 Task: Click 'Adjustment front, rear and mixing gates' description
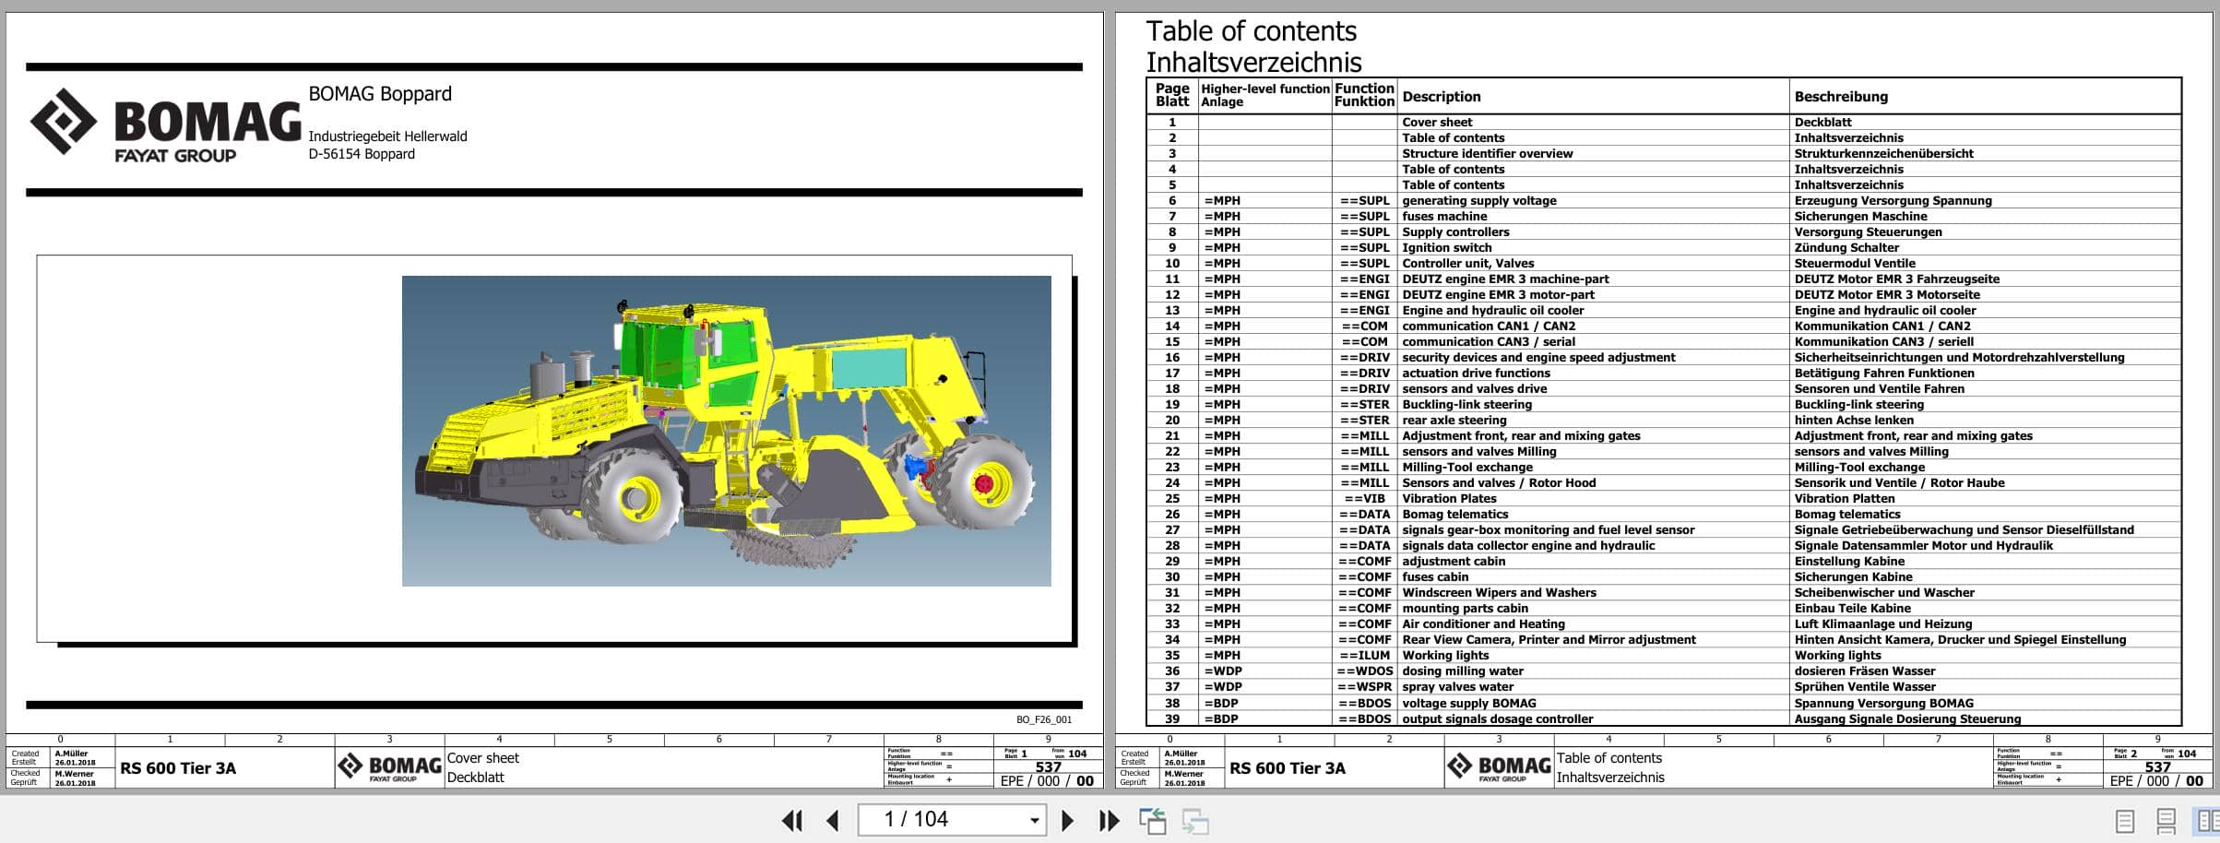[x=1521, y=435]
